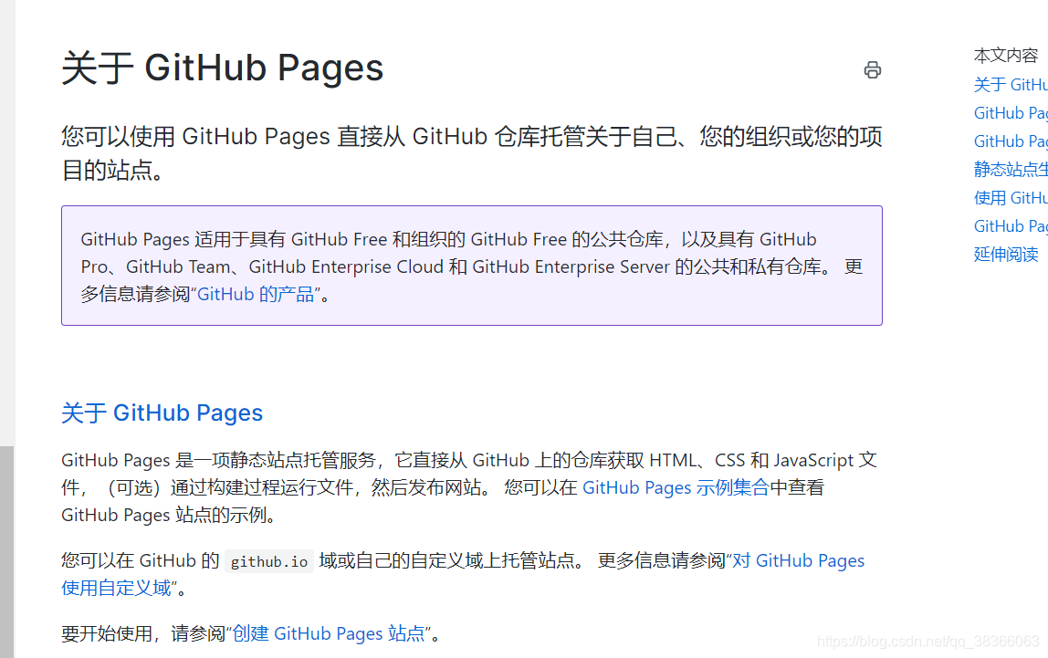Screen dimensions: 1048x658
Task: Click the vertical scrollbar thumb on the left edge
Action: [x=6, y=552]
